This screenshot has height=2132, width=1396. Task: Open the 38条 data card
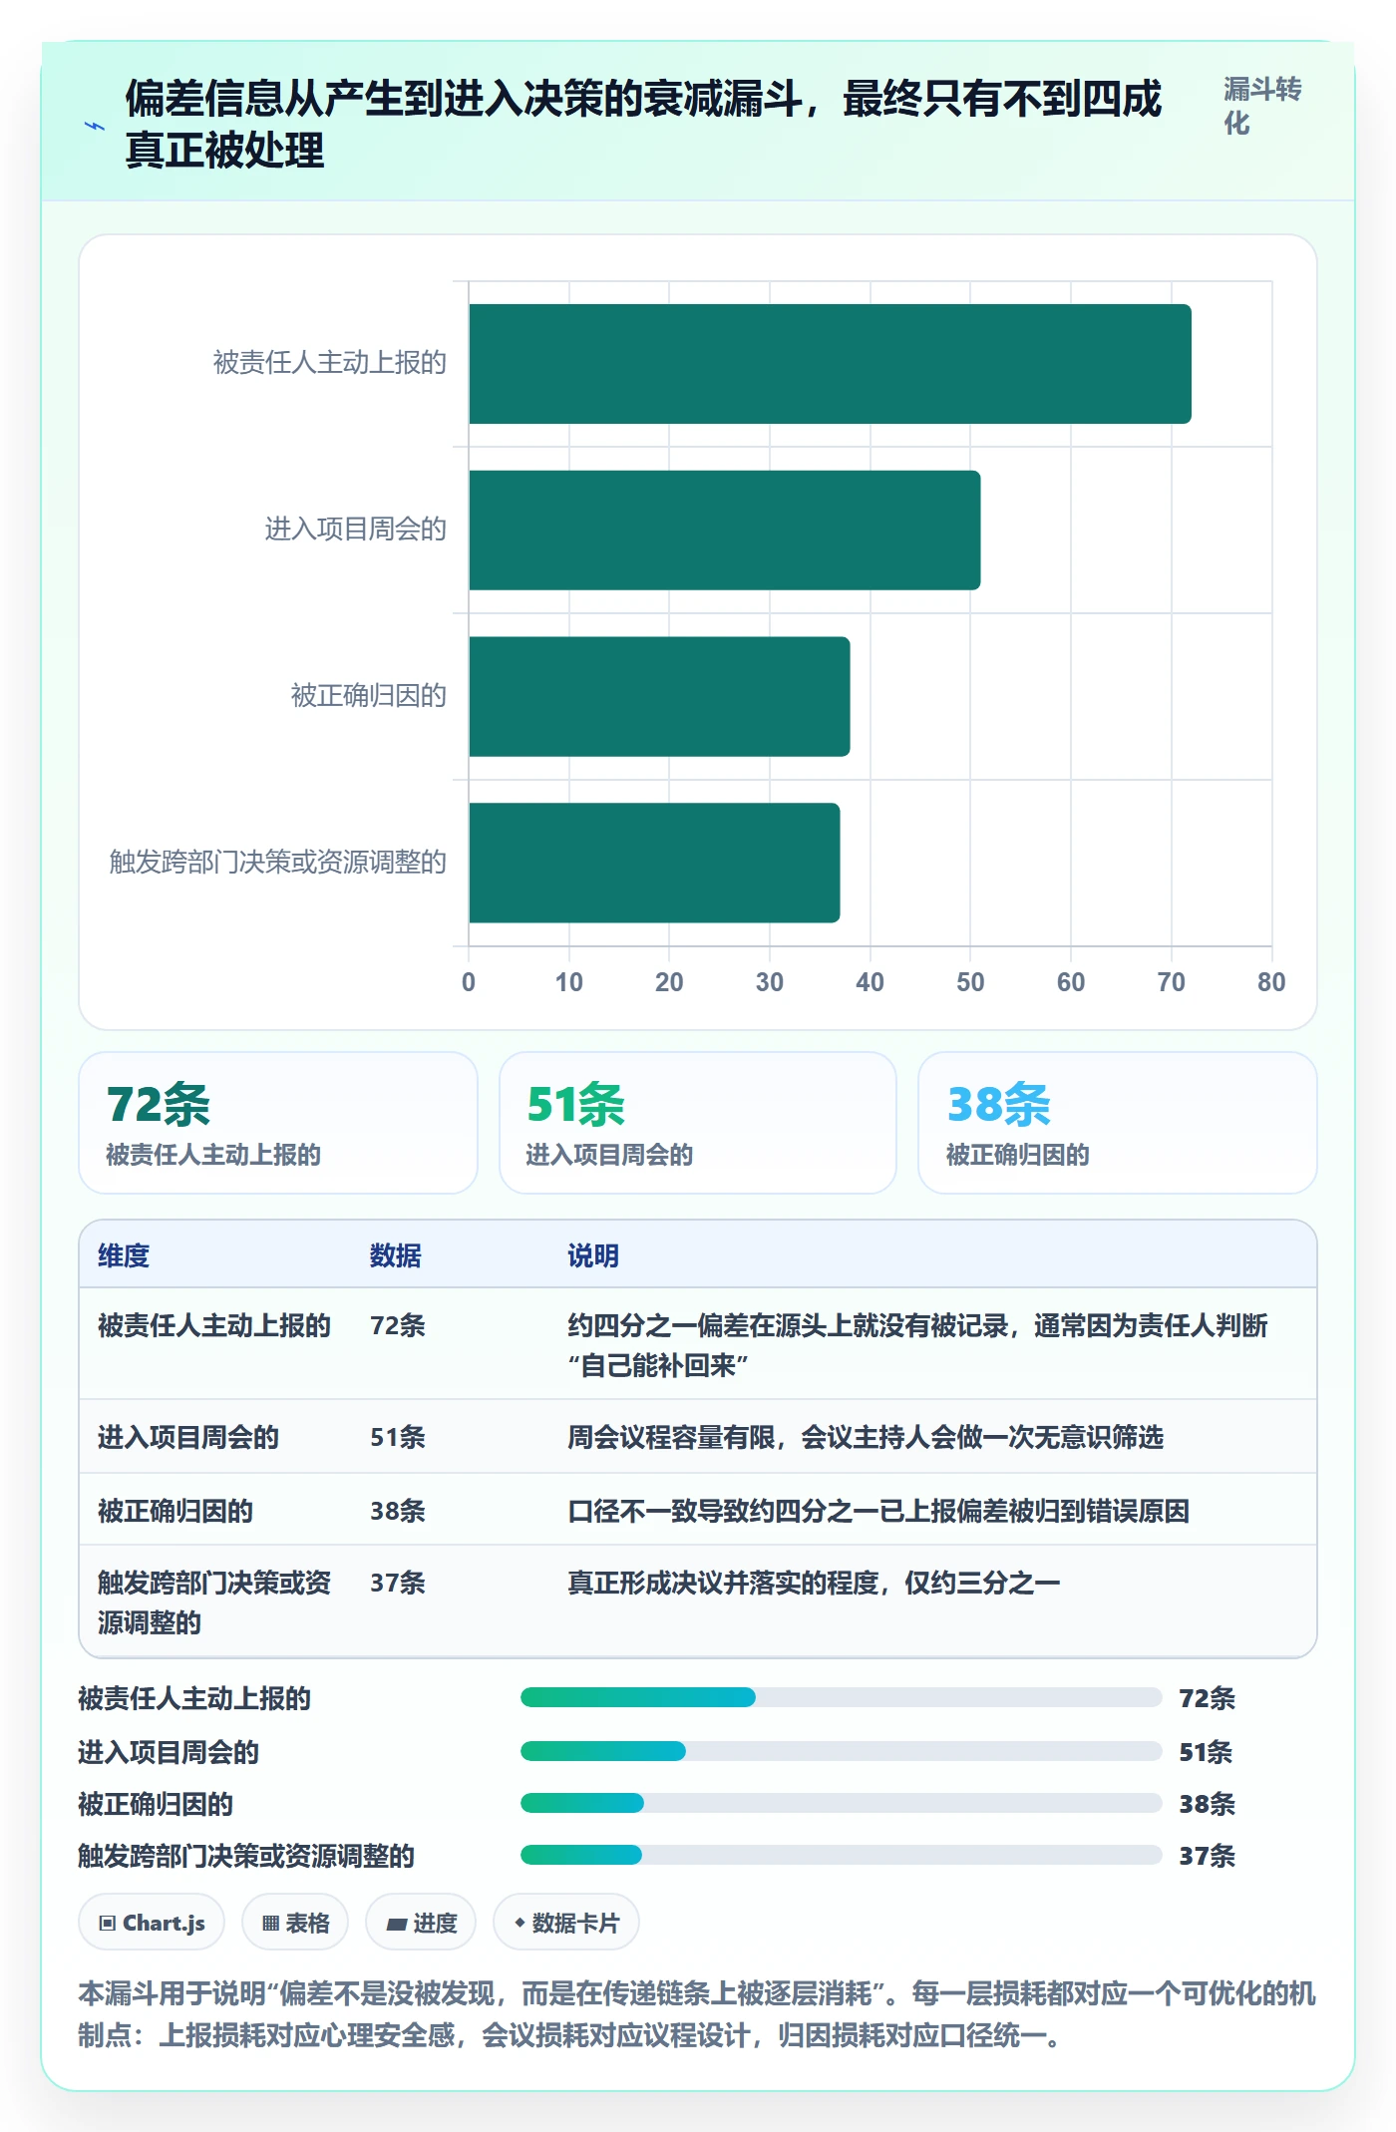tap(1118, 1123)
